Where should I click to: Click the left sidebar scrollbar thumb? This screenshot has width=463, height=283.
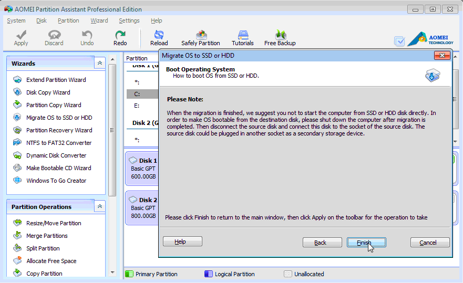tap(112, 130)
